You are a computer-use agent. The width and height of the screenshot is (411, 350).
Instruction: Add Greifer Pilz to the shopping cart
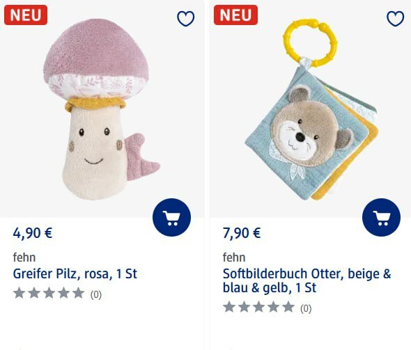pos(171,218)
